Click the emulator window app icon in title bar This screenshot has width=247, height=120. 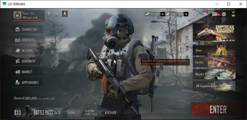pyautogui.click(x=4, y=4)
